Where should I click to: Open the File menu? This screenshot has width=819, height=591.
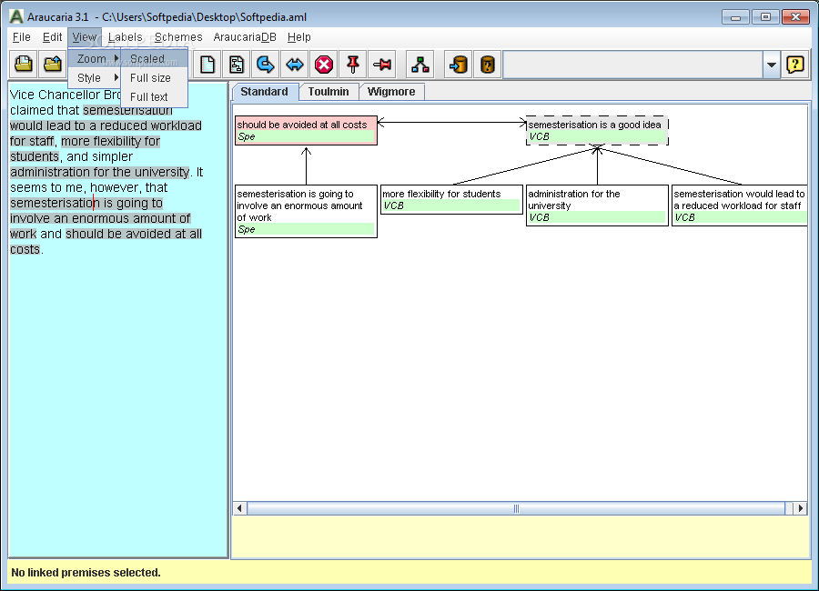coord(22,37)
